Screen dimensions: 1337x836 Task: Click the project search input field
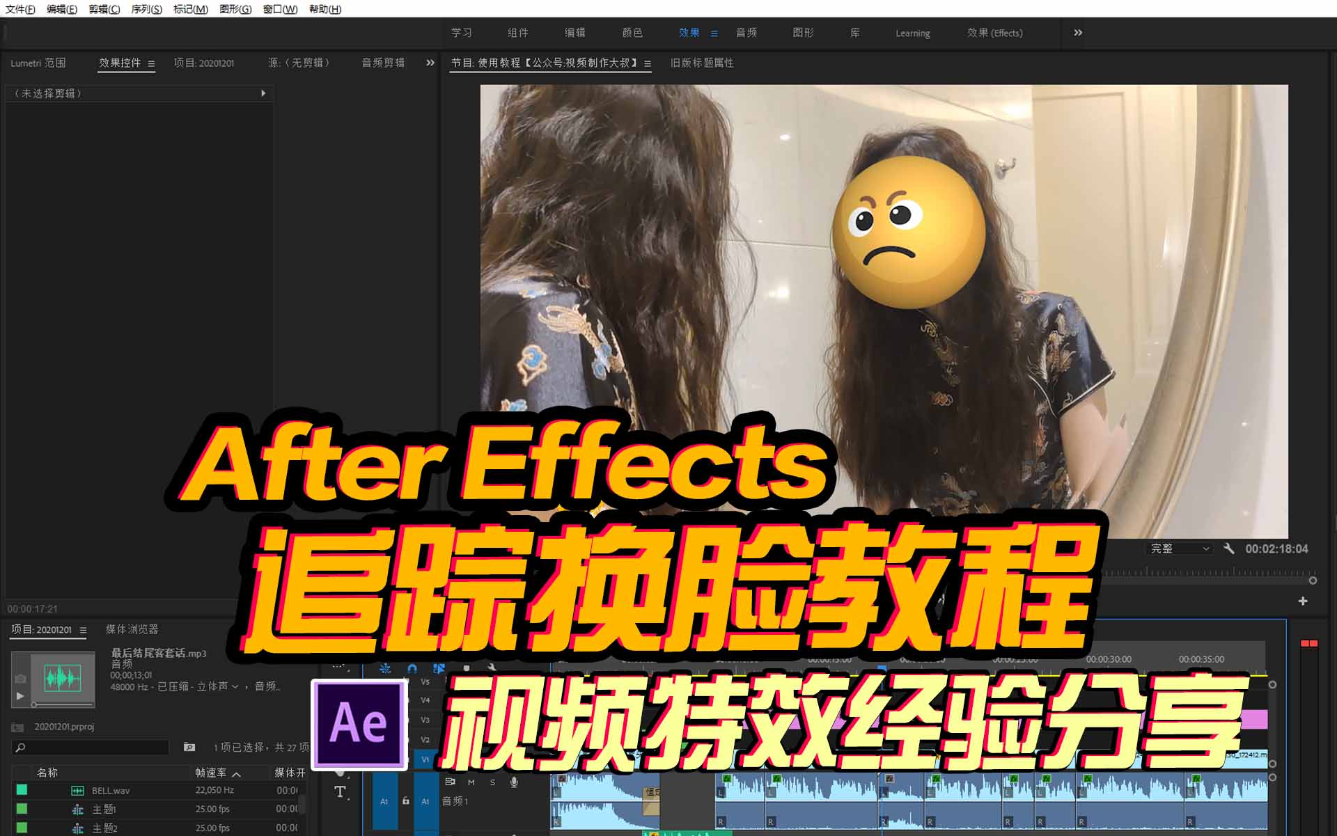(91, 747)
